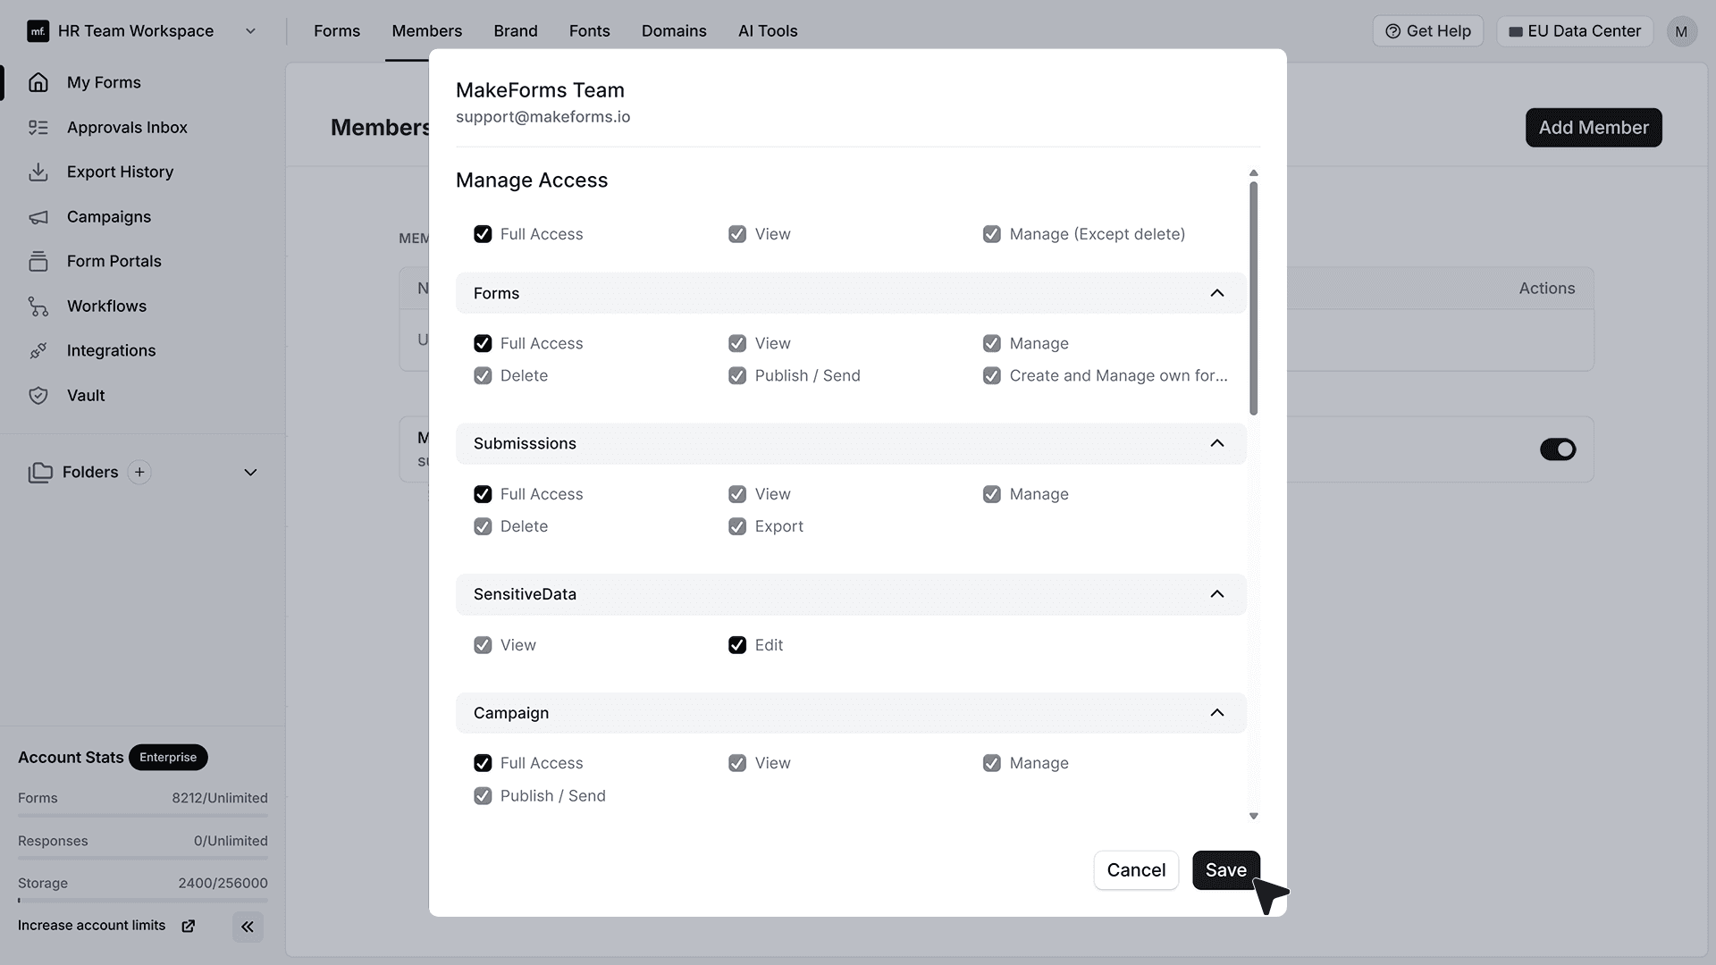Click the Form Portals stack icon
1716x965 pixels.
38,261
